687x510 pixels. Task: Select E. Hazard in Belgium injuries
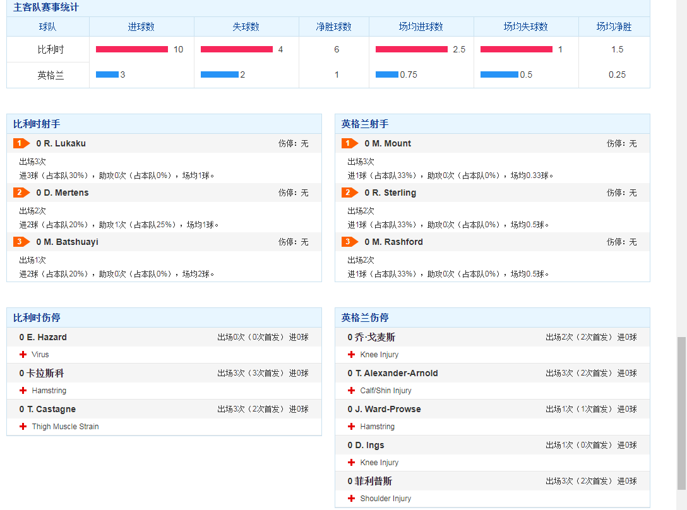(43, 338)
